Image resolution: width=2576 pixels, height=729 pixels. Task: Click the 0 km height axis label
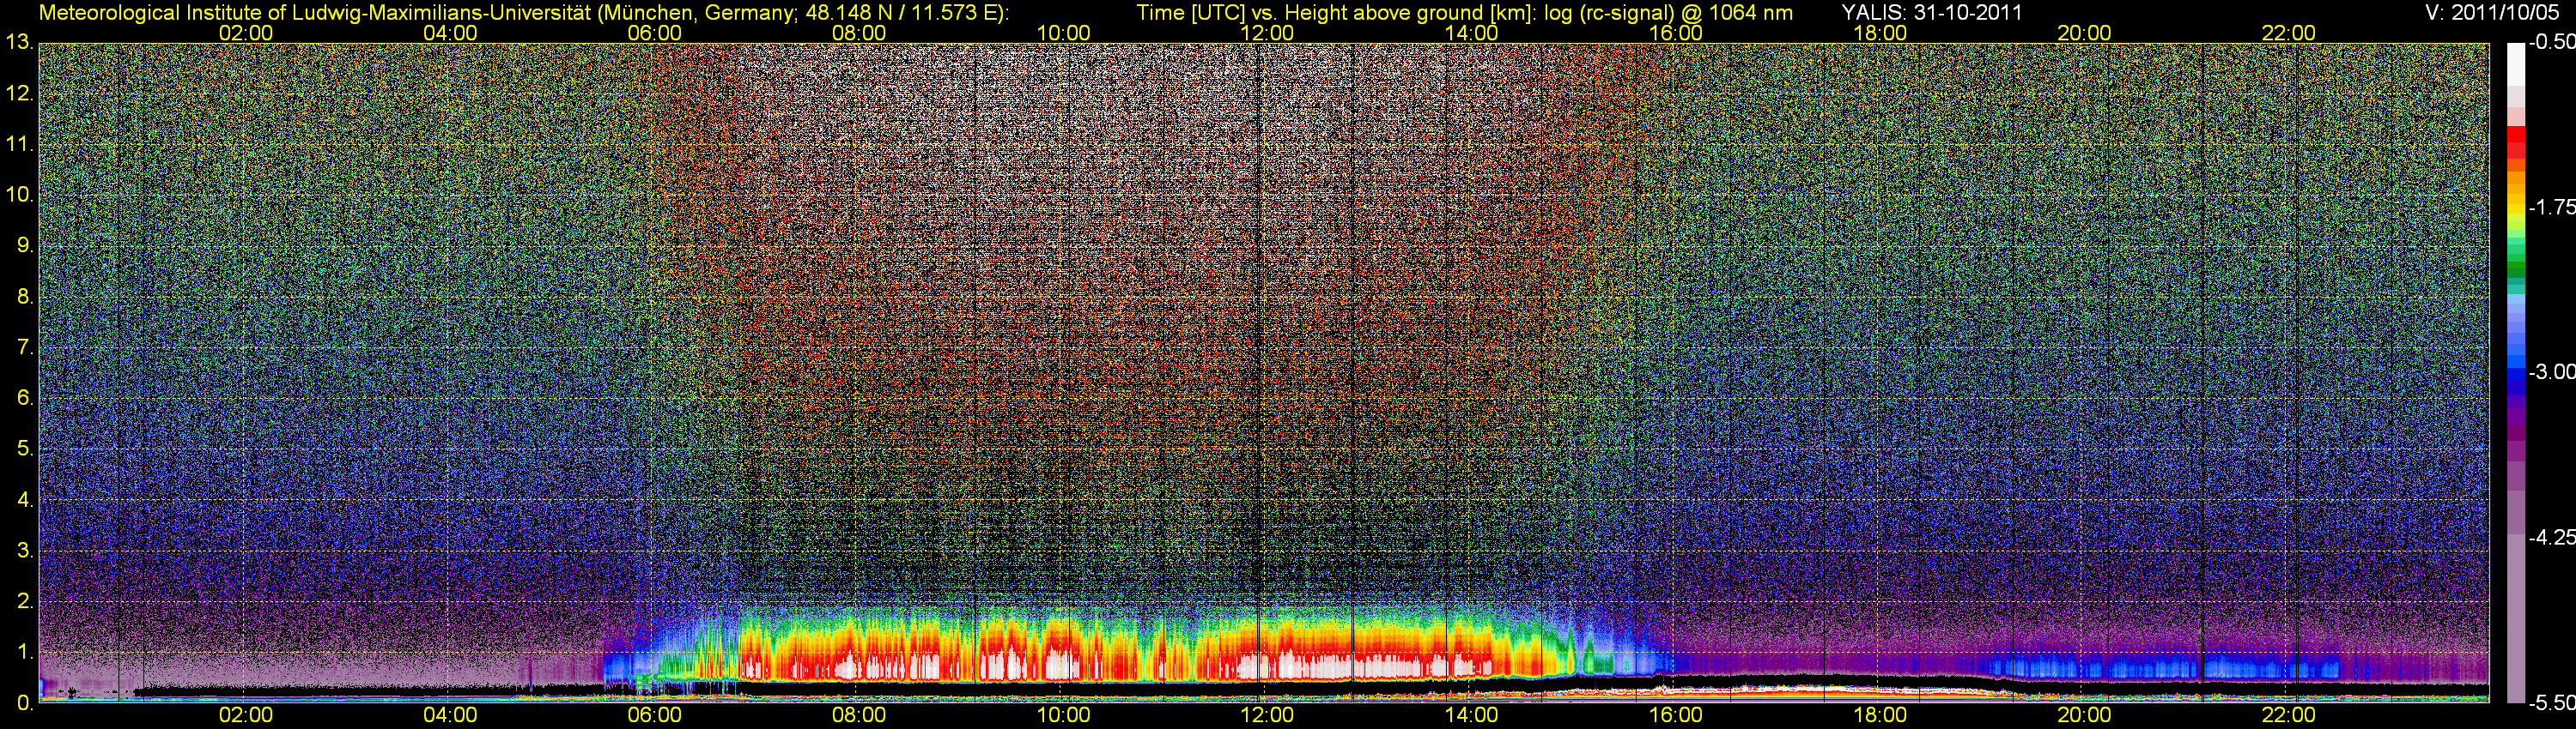click(x=24, y=703)
